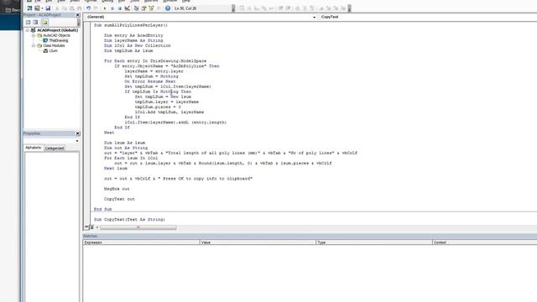
Task: Toggle Design Mode icon
Action: (127, 8)
